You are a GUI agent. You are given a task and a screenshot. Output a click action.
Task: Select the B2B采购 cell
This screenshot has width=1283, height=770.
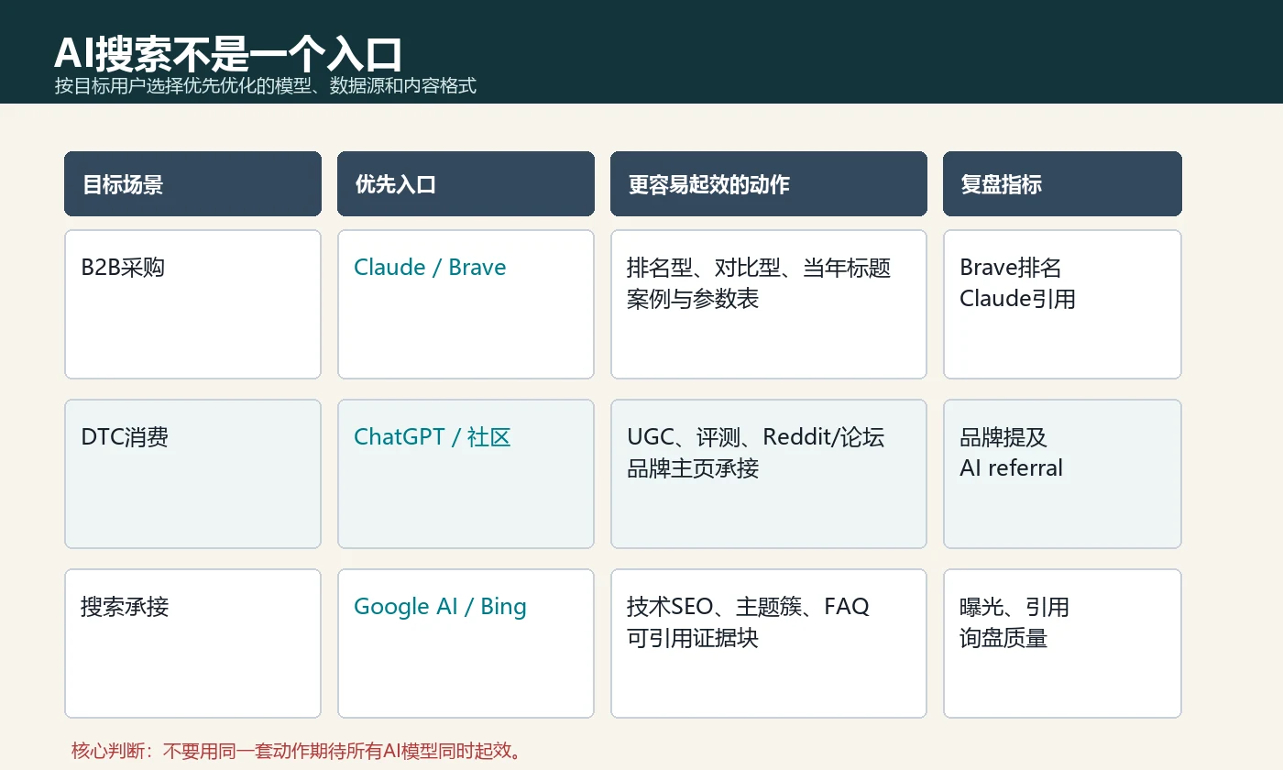tap(192, 304)
